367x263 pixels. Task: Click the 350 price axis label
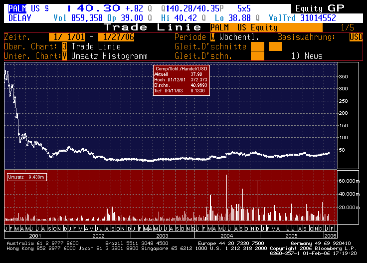coord(344,77)
